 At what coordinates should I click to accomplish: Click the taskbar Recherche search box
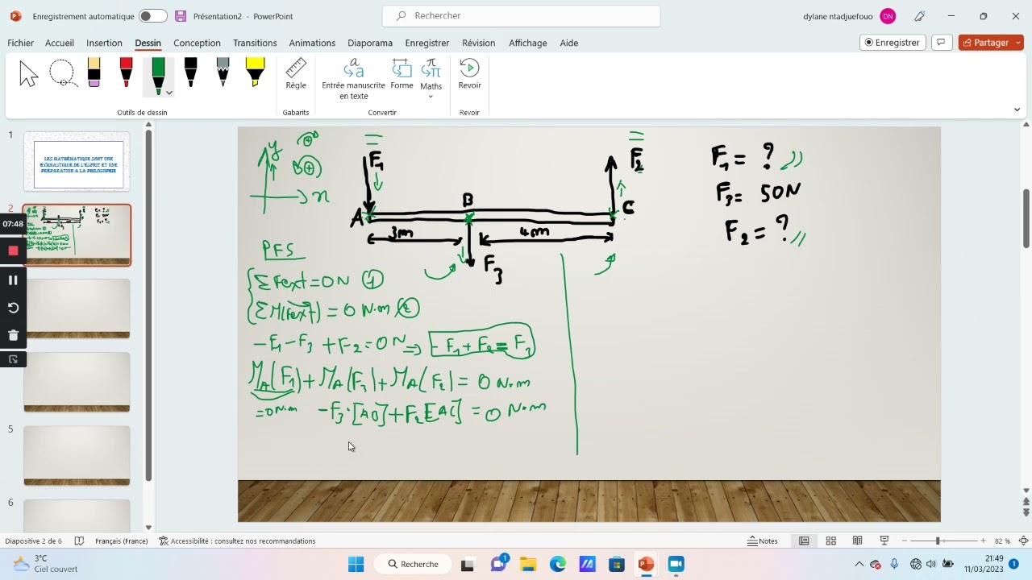[412, 564]
